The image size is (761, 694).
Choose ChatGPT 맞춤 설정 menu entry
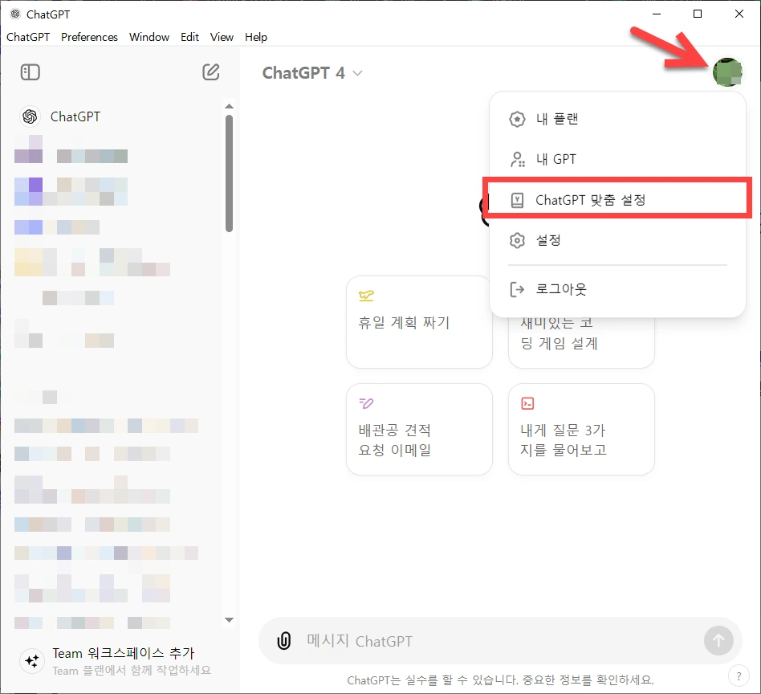coord(617,200)
